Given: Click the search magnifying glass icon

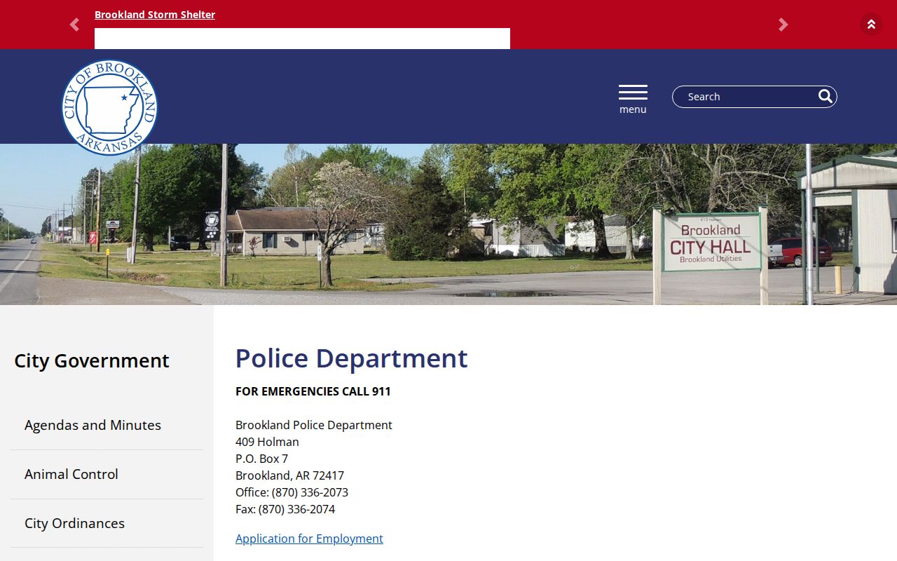Looking at the screenshot, I should point(826,96).
